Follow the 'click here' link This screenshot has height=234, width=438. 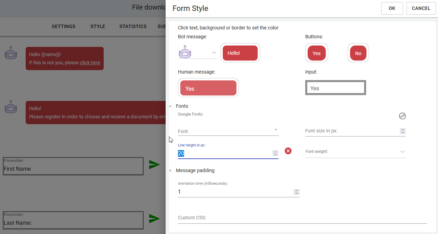[90, 63]
